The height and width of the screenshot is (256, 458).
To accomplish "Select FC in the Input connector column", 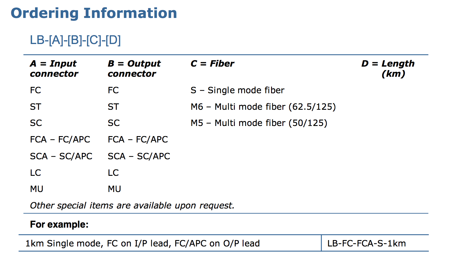I will click(x=35, y=90).
